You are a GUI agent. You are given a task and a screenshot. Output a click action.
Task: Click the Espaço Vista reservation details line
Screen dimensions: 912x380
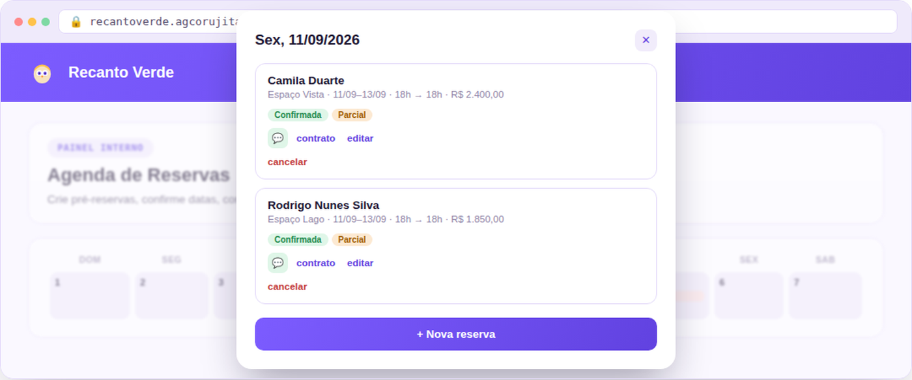[386, 95]
